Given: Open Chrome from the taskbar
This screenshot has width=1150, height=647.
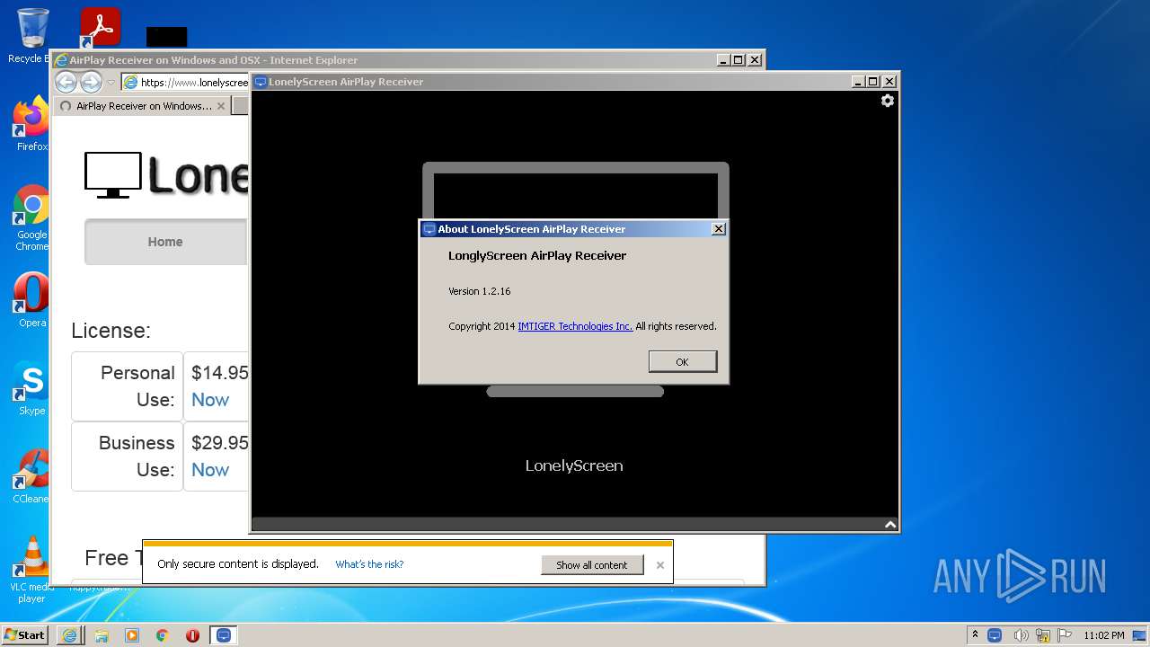Looking at the screenshot, I should pos(163,634).
